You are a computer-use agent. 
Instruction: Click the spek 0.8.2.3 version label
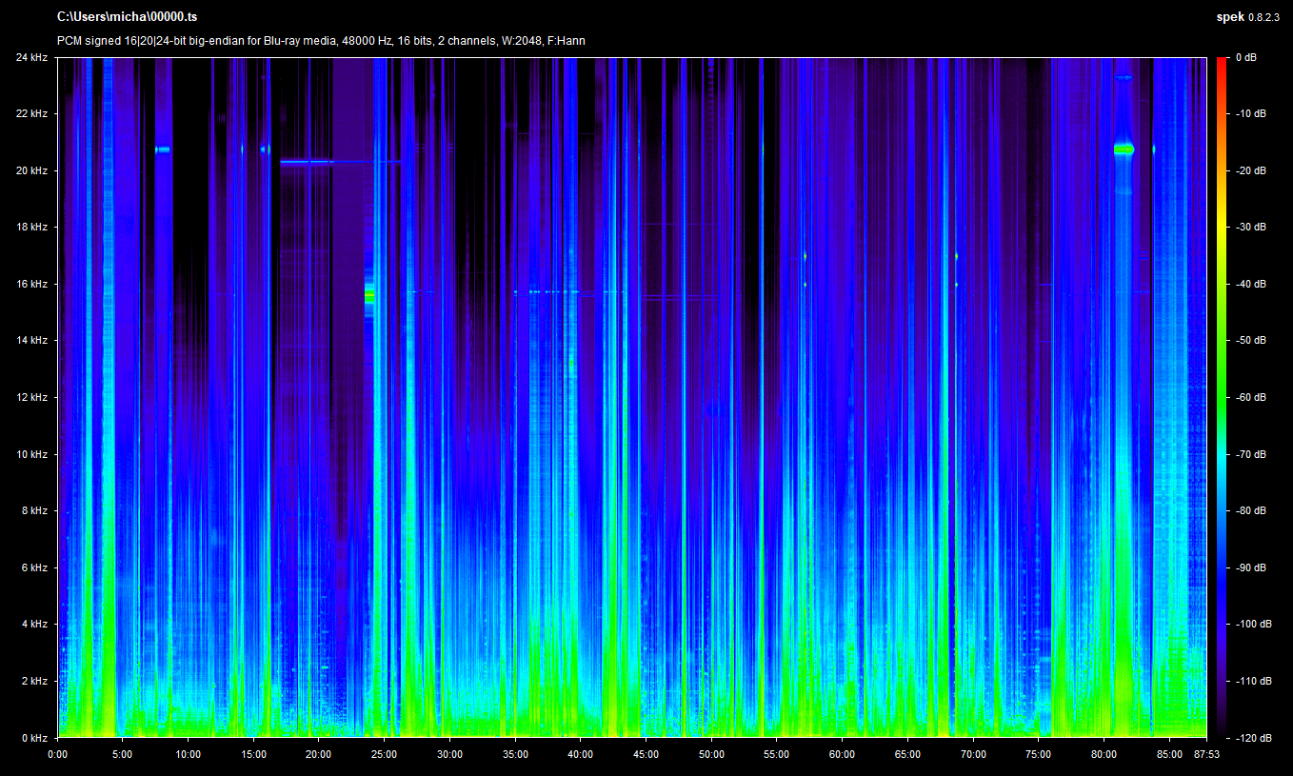click(x=1250, y=16)
